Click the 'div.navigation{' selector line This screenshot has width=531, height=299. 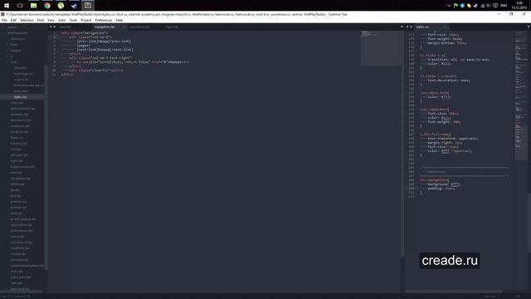[x=435, y=180]
